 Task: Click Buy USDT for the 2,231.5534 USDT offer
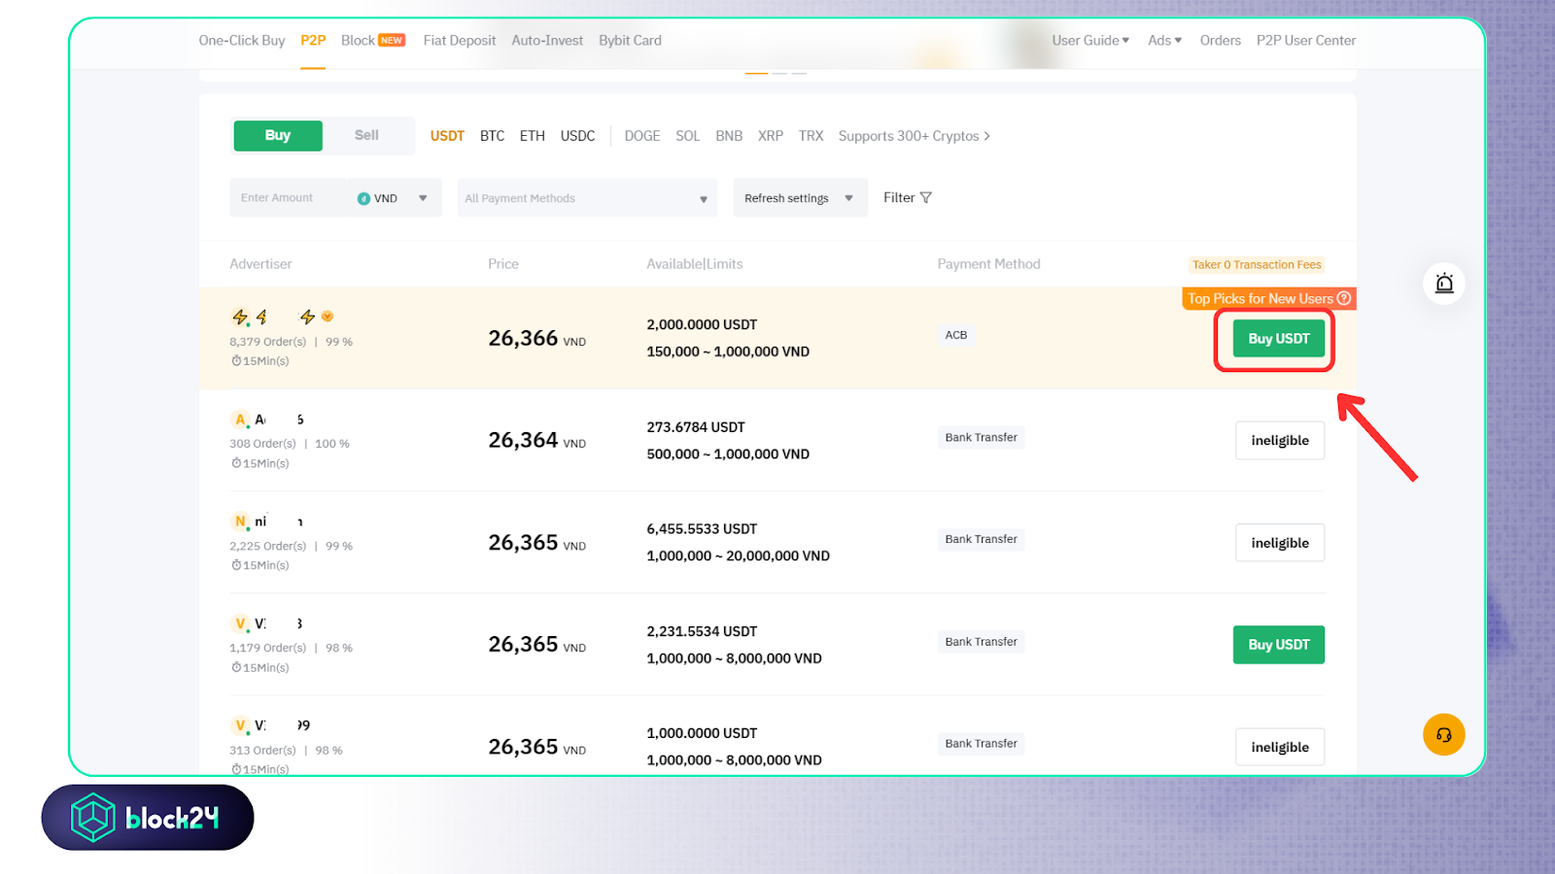1279,645
